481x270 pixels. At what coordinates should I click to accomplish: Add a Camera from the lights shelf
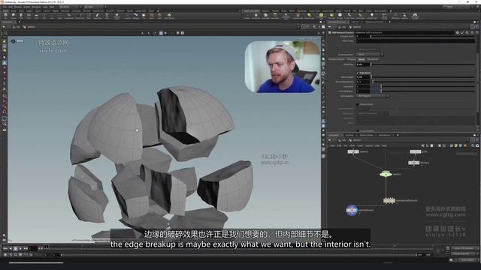[247, 16]
